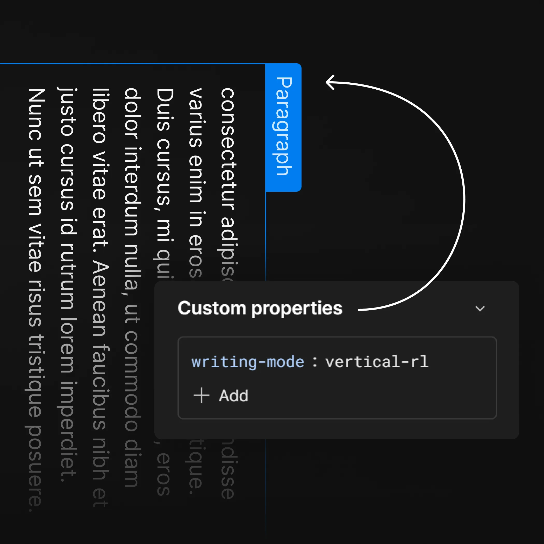The image size is (544, 544).
Task: Click the Custom properties section heading
Action: coord(260,308)
